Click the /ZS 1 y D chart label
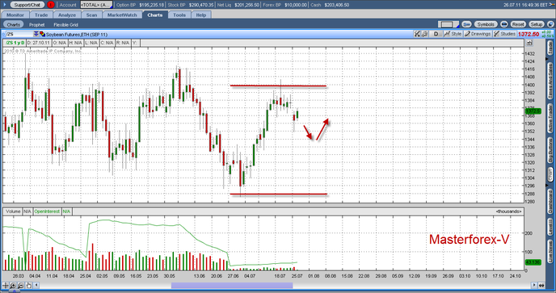This screenshot has height=293, width=556. click(15, 43)
